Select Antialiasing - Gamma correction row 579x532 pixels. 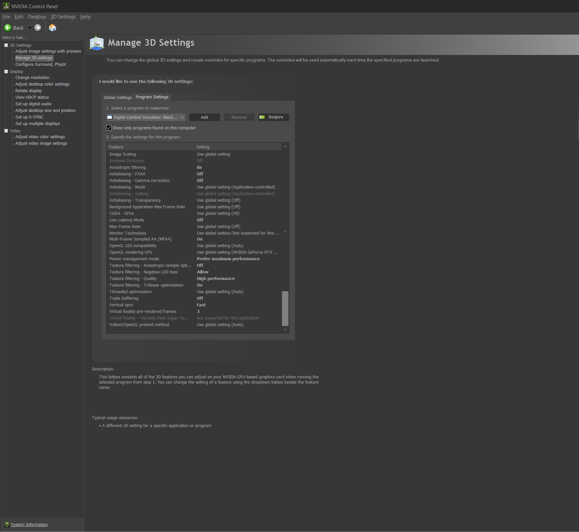click(x=194, y=181)
